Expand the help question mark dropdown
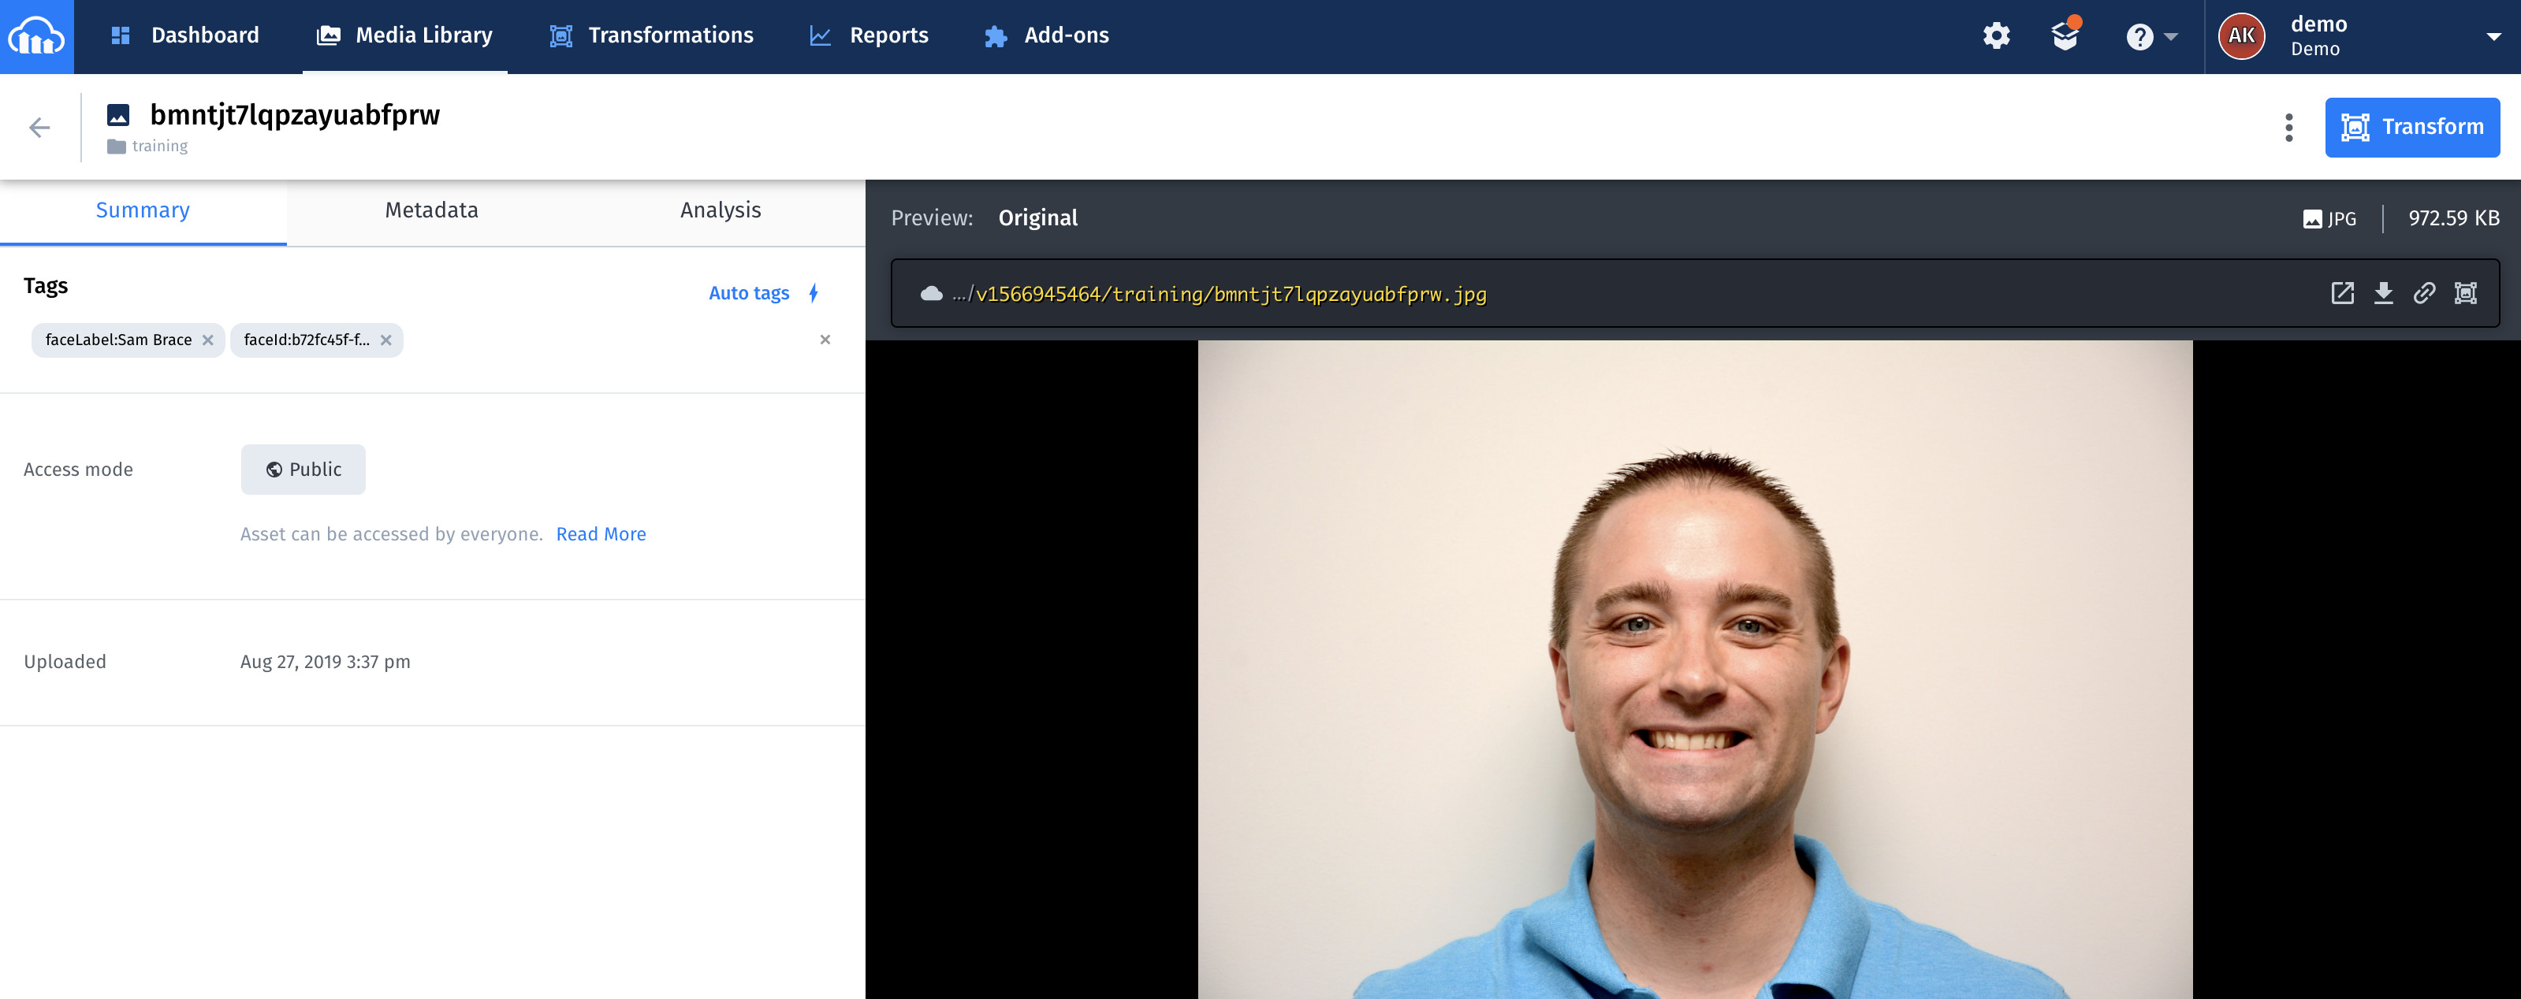This screenshot has height=999, width=2521. tap(2150, 36)
